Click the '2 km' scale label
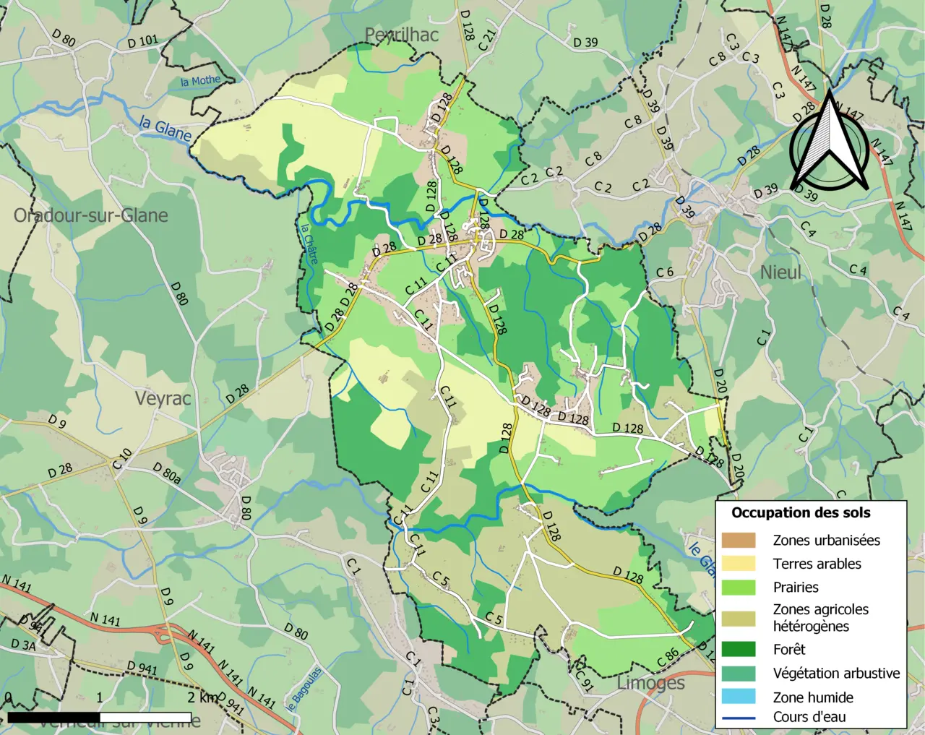The width and height of the screenshot is (925, 735). tap(202, 697)
